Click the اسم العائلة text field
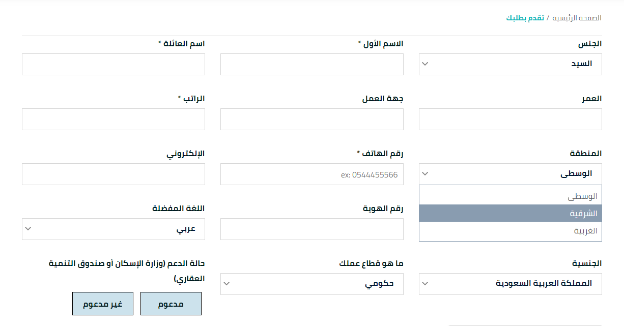 (114, 64)
